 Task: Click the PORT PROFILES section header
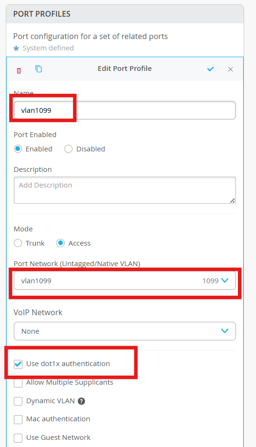pyautogui.click(x=125, y=14)
